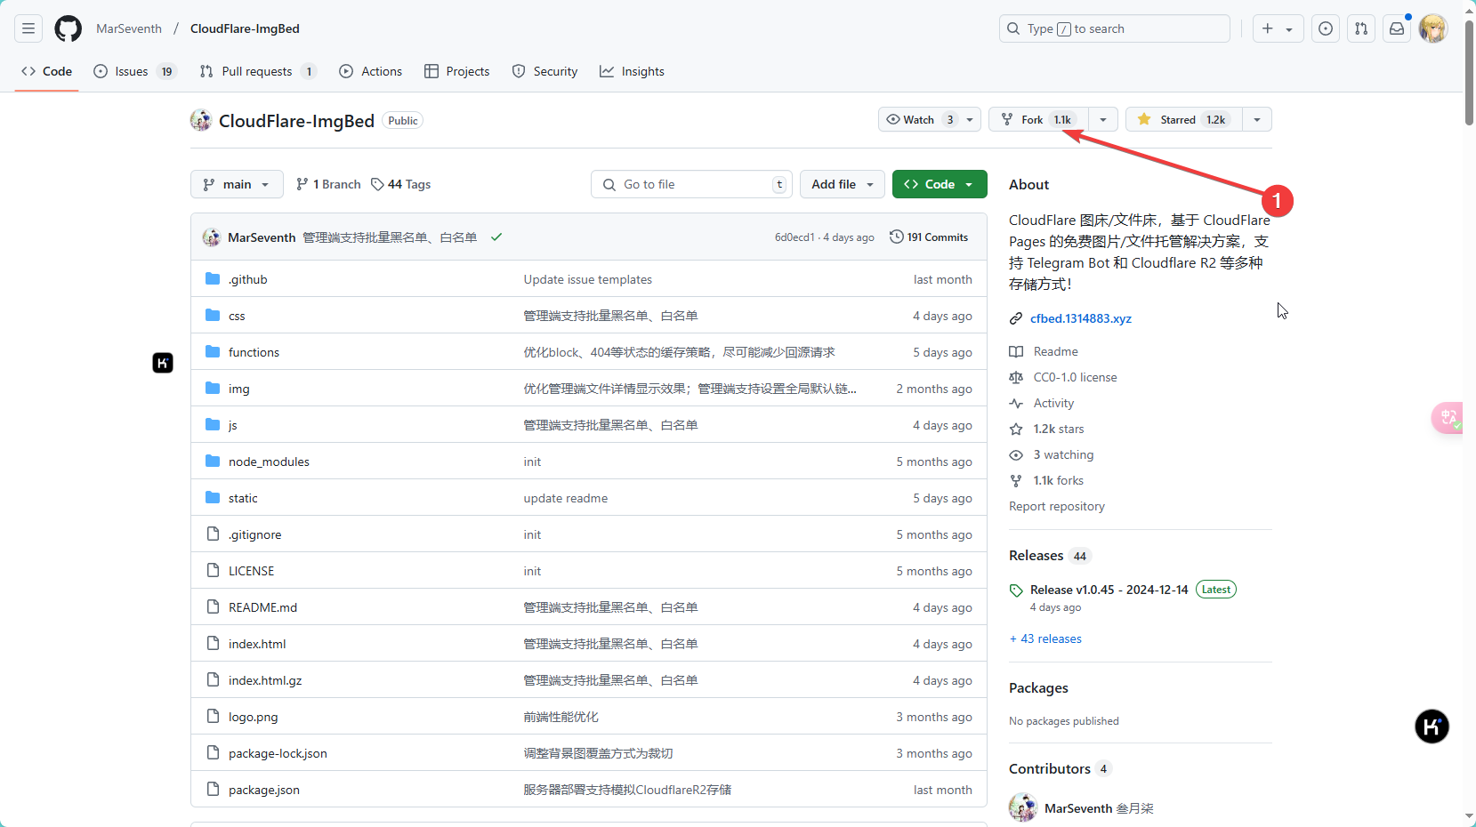The width and height of the screenshot is (1476, 827).
Task: Switch to the Issues tab
Action: 135,71
